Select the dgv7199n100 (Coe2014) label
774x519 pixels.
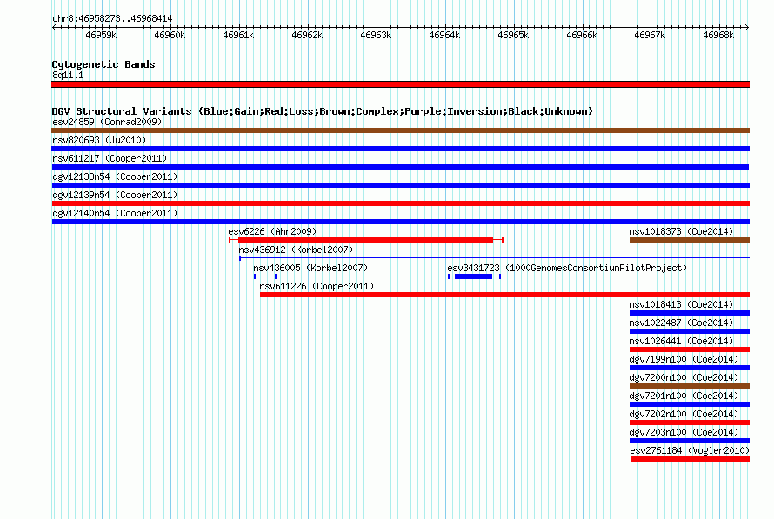point(684,359)
